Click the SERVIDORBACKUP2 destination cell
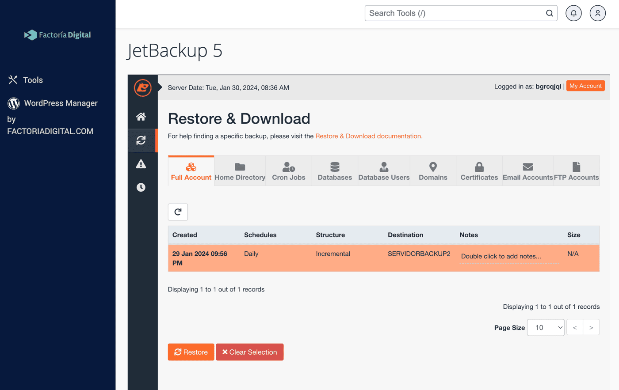Screen dimensions: 619x390 coord(419,254)
